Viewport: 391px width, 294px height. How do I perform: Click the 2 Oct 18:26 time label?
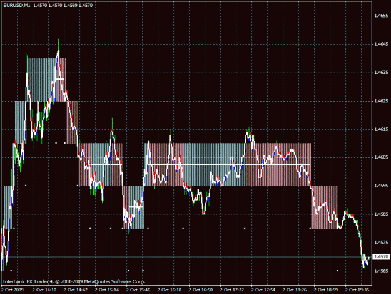[295, 290]
